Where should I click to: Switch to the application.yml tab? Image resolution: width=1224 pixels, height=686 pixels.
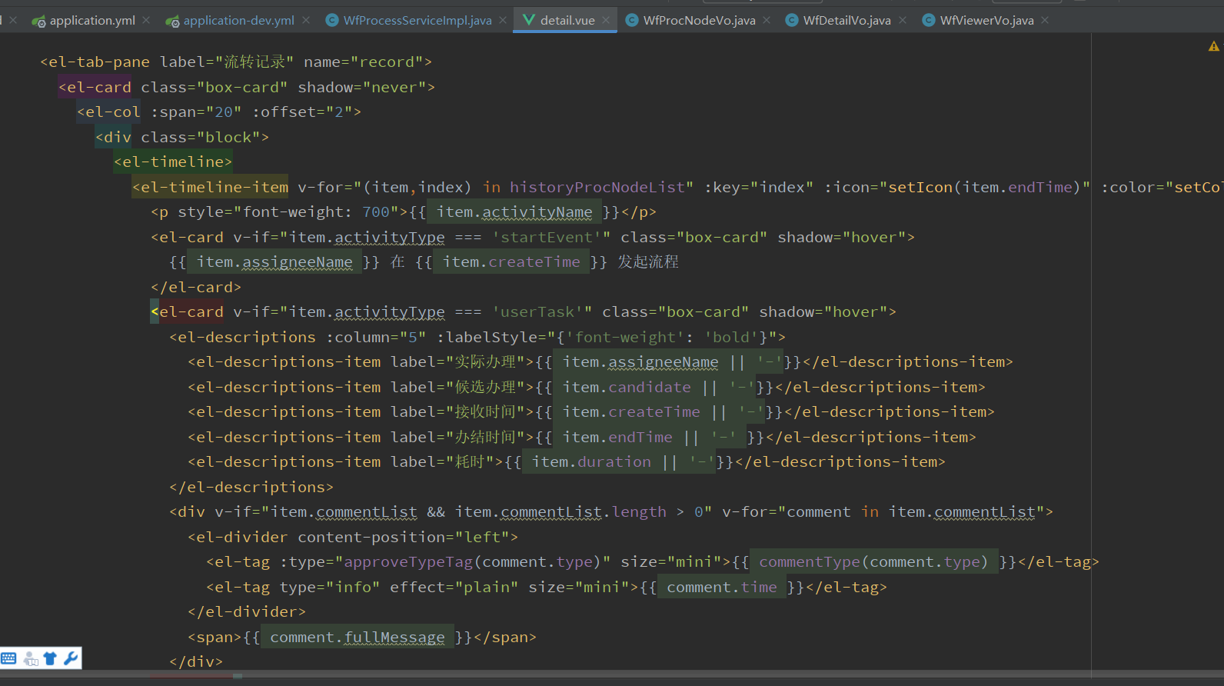[x=92, y=20]
